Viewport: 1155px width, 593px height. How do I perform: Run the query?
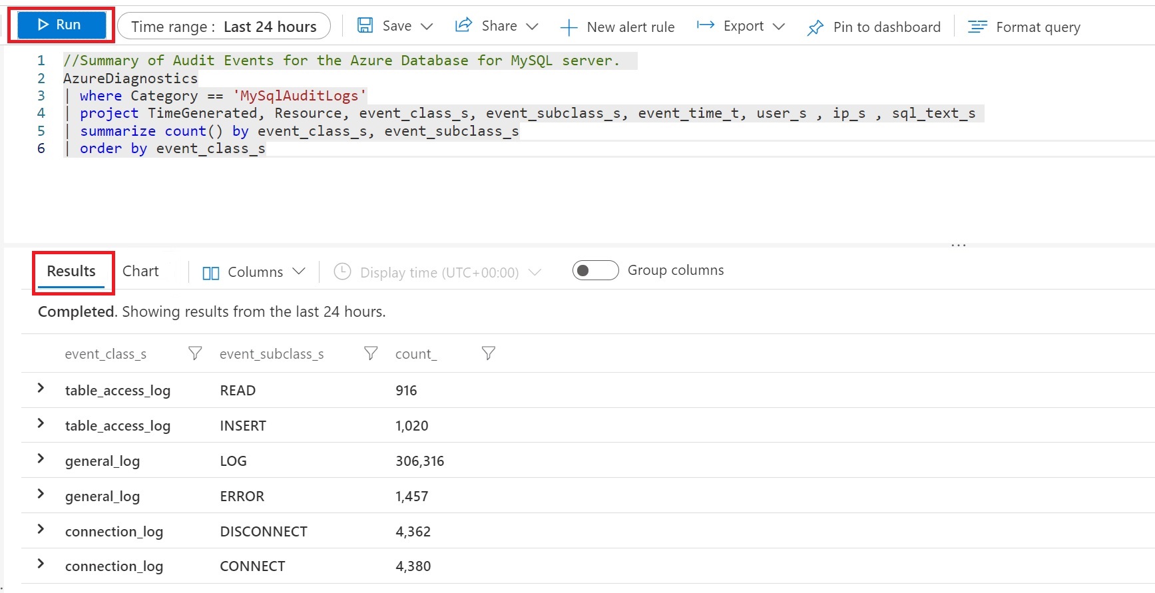[x=60, y=25]
